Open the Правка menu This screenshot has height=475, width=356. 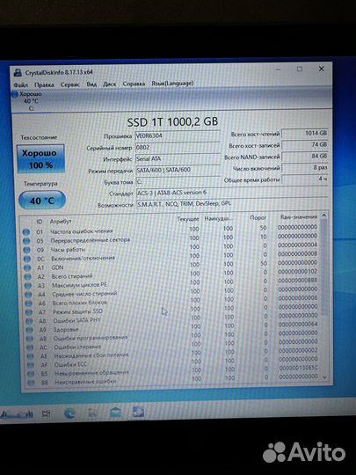click(x=44, y=84)
